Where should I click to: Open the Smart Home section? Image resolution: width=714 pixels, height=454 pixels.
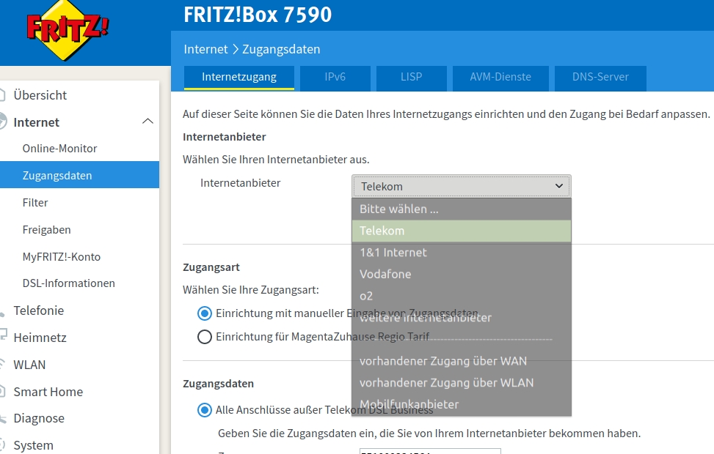tap(48, 392)
